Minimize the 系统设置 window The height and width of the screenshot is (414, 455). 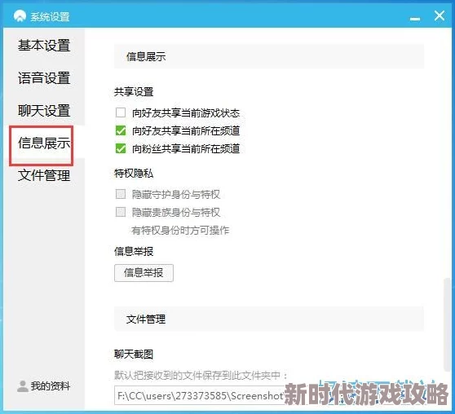(415, 19)
